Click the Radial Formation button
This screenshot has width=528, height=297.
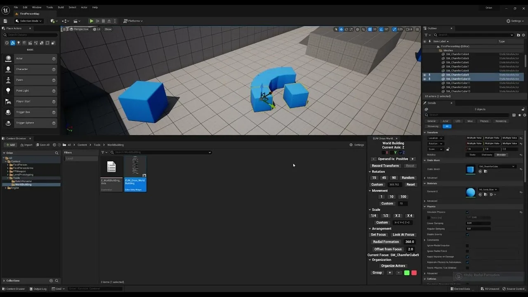coord(386,242)
